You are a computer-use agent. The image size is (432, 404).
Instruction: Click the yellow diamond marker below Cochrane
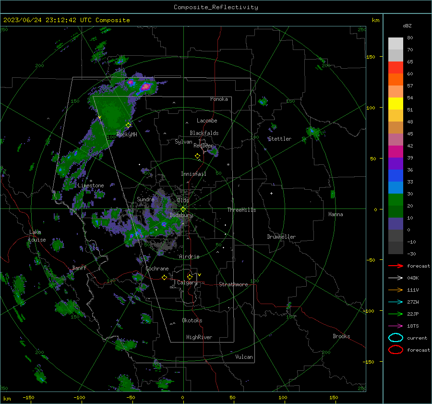(164, 277)
